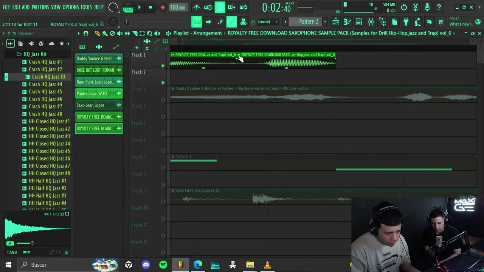Open the OPTIONS menu
Screen dimensions: 484x272
71,7
